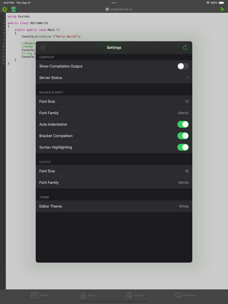Open settings via the green gear icon
Screen dimensions: 228x304
point(5,9)
